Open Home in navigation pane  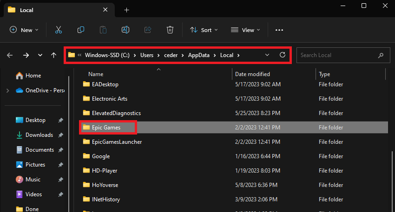33,76
